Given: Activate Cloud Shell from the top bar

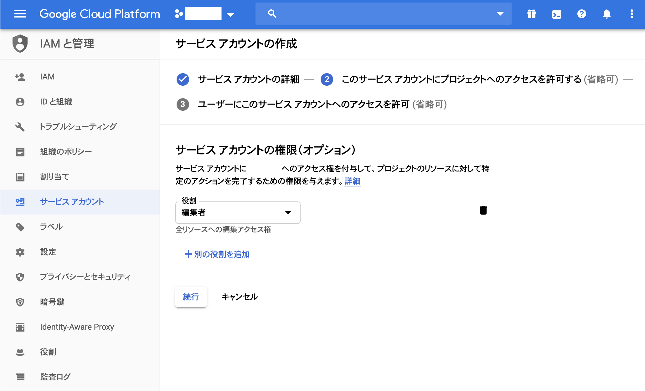Looking at the screenshot, I should pos(557,13).
